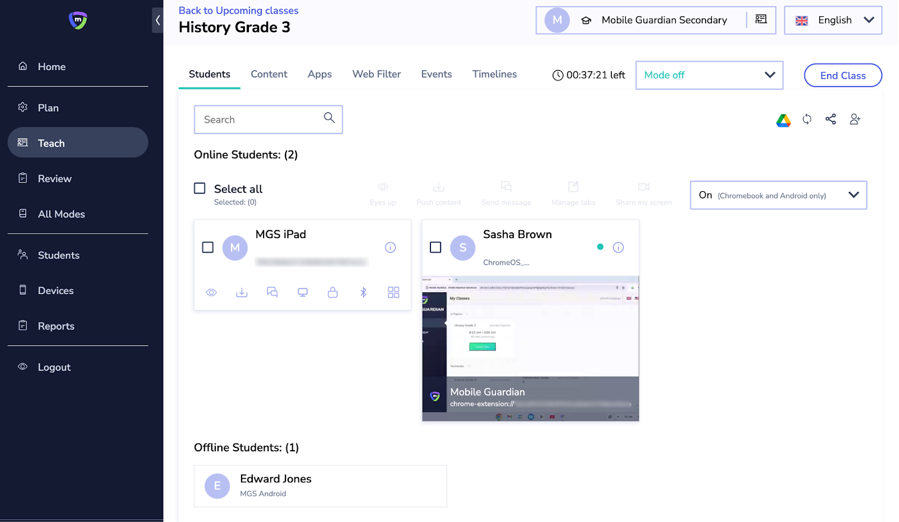Switch to the Web Filter tab
The width and height of the screenshot is (899, 522).
pyautogui.click(x=376, y=74)
